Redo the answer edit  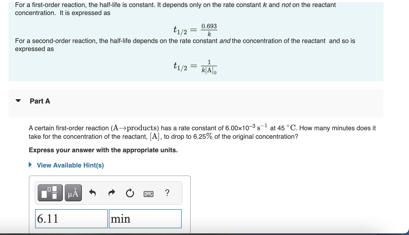pyautogui.click(x=111, y=193)
